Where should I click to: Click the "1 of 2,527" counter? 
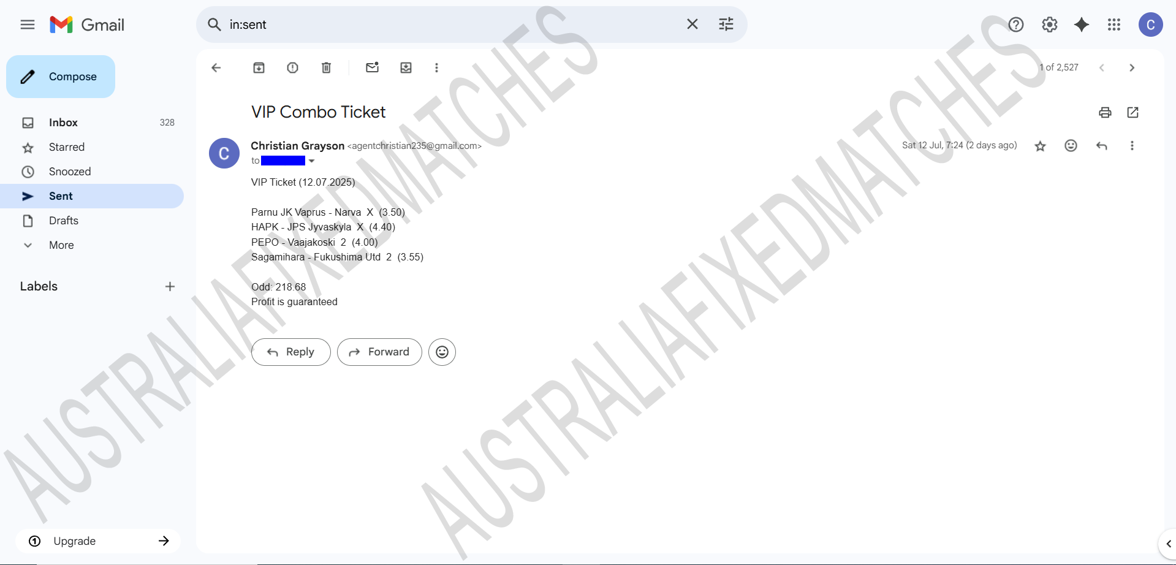click(x=1059, y=67)
